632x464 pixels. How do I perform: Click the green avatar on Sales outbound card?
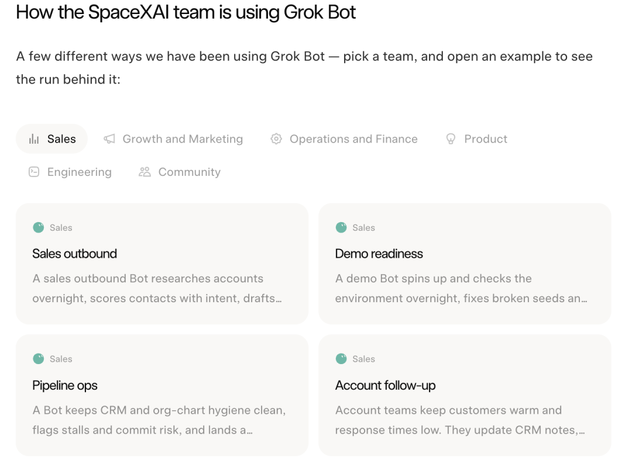(38, 227)
